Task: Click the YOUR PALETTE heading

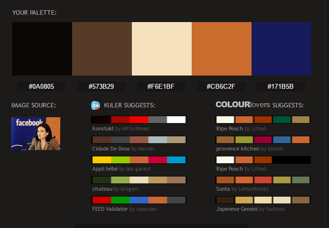Action: (x=34, y=13)
